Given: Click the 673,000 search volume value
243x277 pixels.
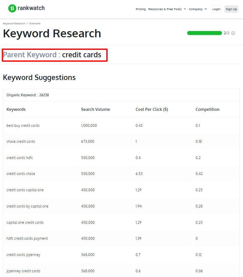Looking at the screenshot, I should 88,141.
